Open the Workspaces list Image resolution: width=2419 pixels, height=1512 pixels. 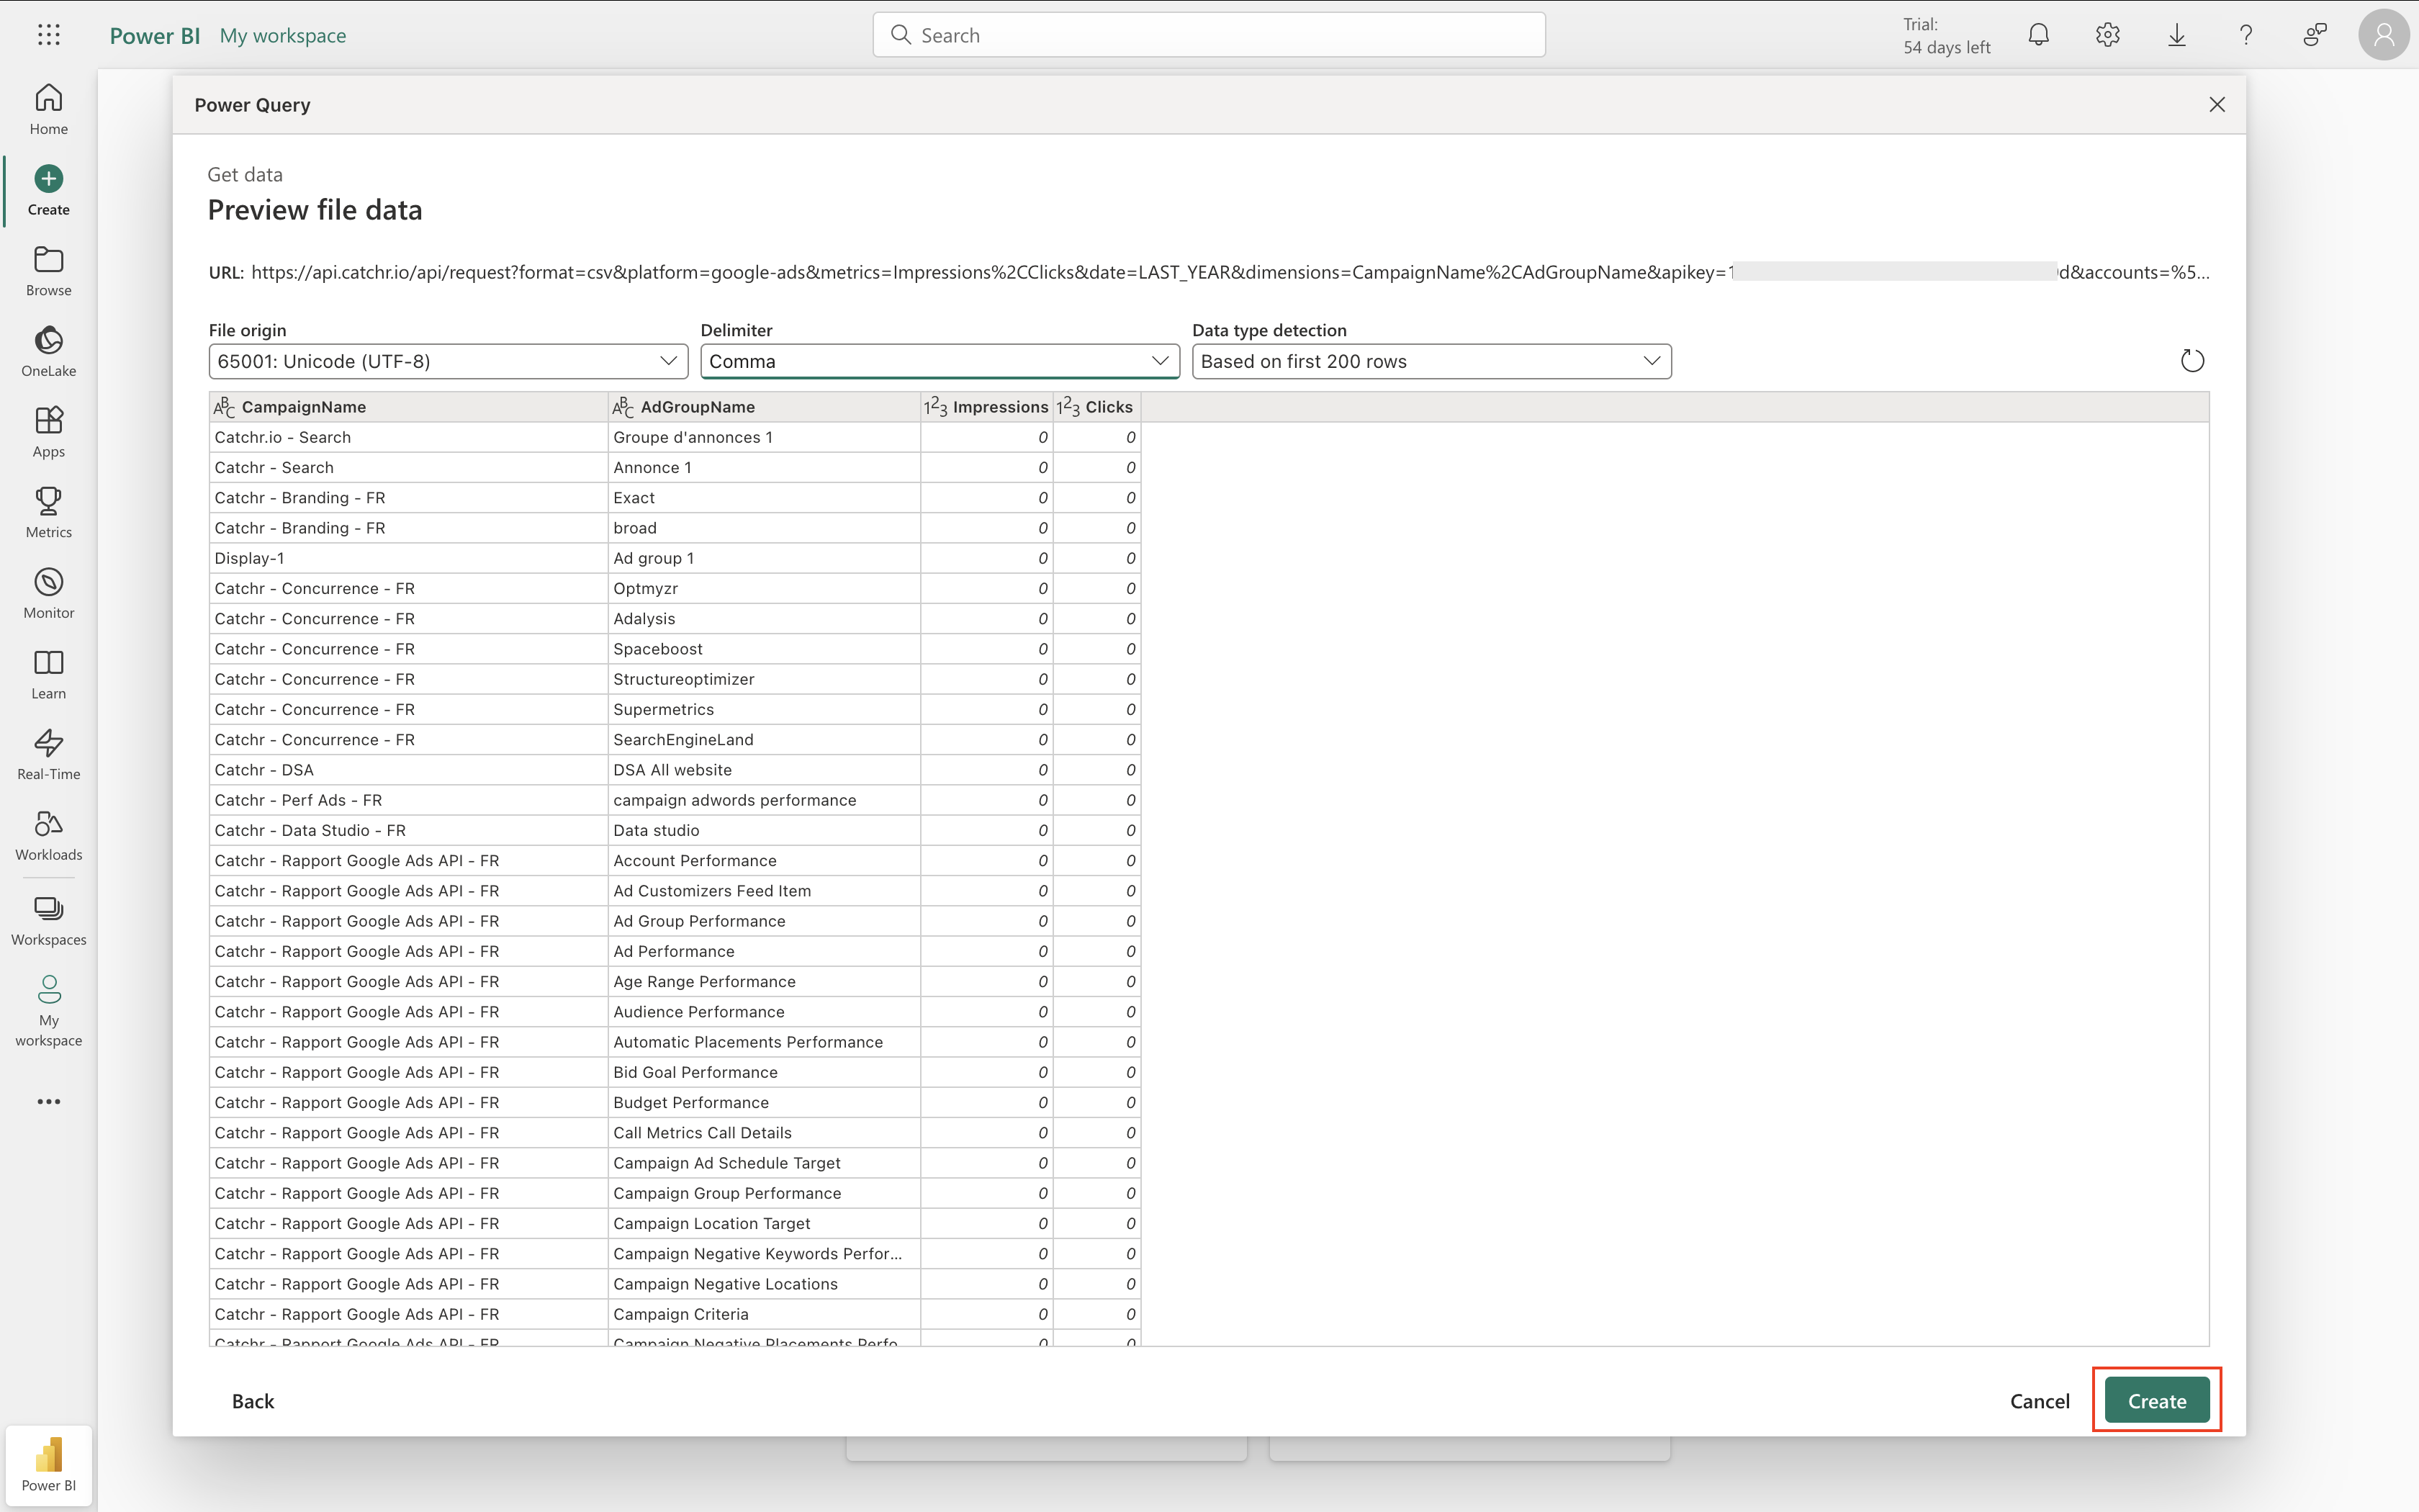pyautogui.click(x=48, y=921)
